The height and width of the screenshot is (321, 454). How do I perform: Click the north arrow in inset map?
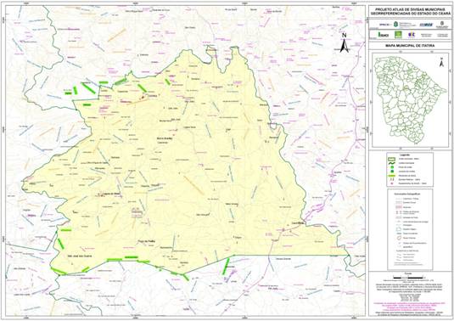click(x=441, y=62)
